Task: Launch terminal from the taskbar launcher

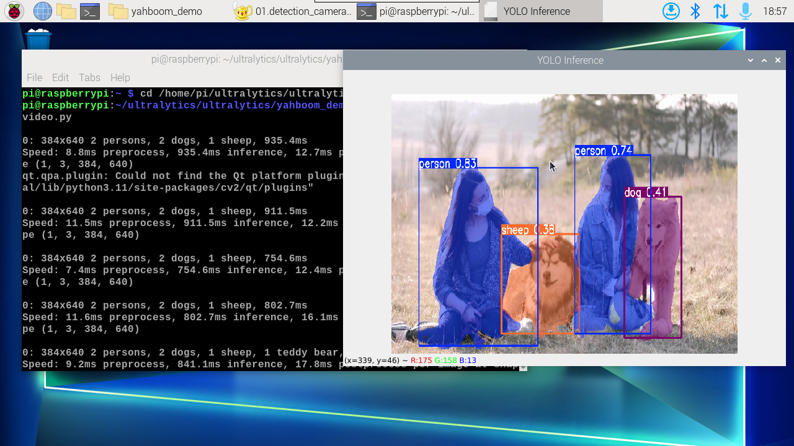Action: [91, 11]
